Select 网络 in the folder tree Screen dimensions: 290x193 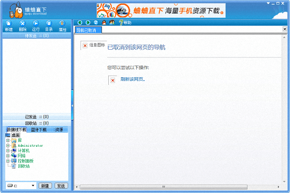pyautogui.click(x=22, y=156)
